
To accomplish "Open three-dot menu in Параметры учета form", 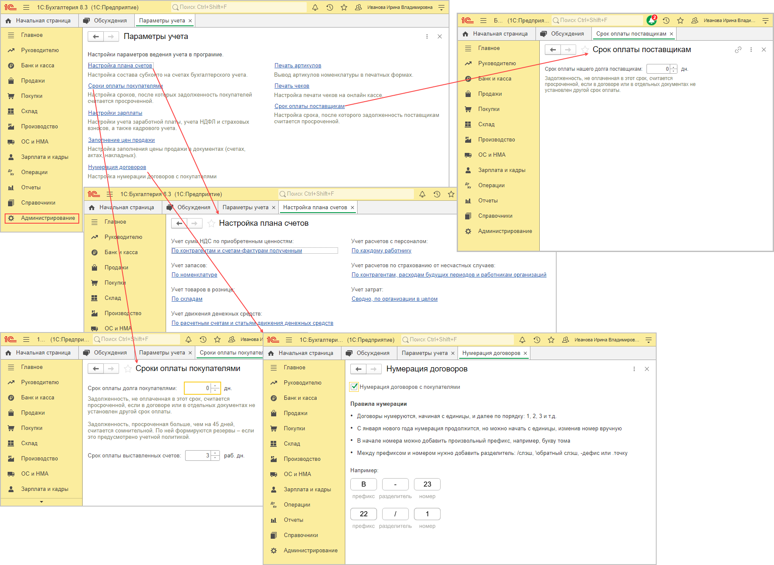I will click(427, 37).
